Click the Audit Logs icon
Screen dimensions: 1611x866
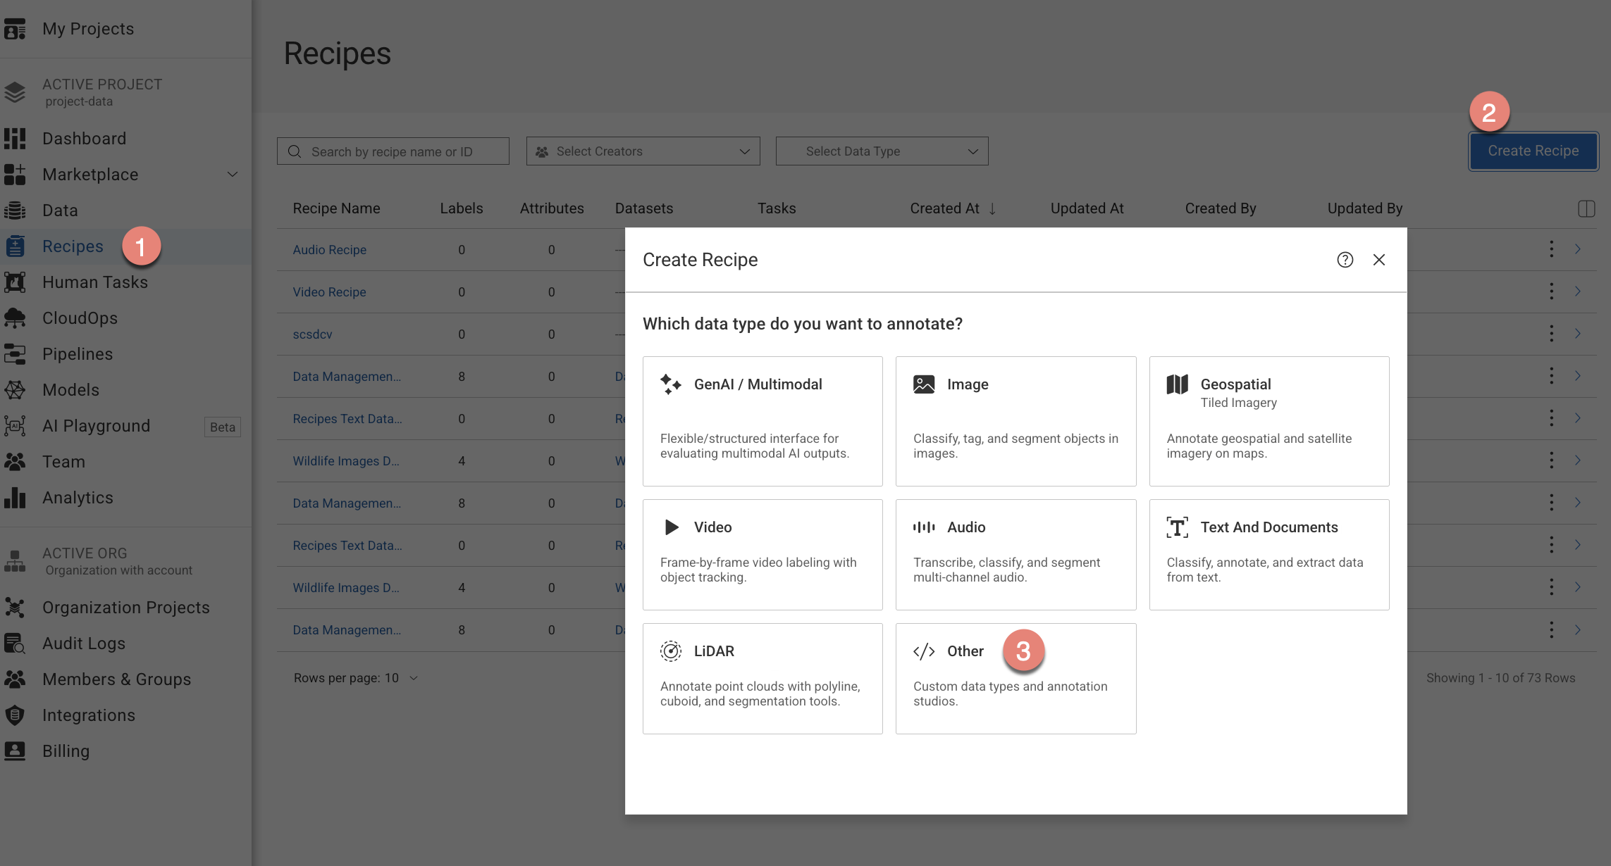(x=15, y=644)
